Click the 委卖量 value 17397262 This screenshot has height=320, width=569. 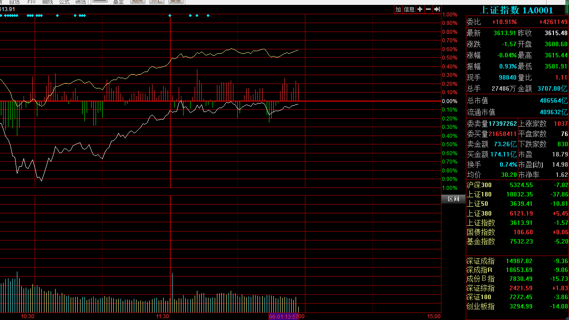pyautogui.click(x=503, y=124)
